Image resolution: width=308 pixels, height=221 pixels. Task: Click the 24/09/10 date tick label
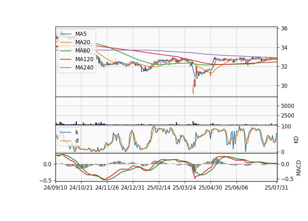point(56,188)
